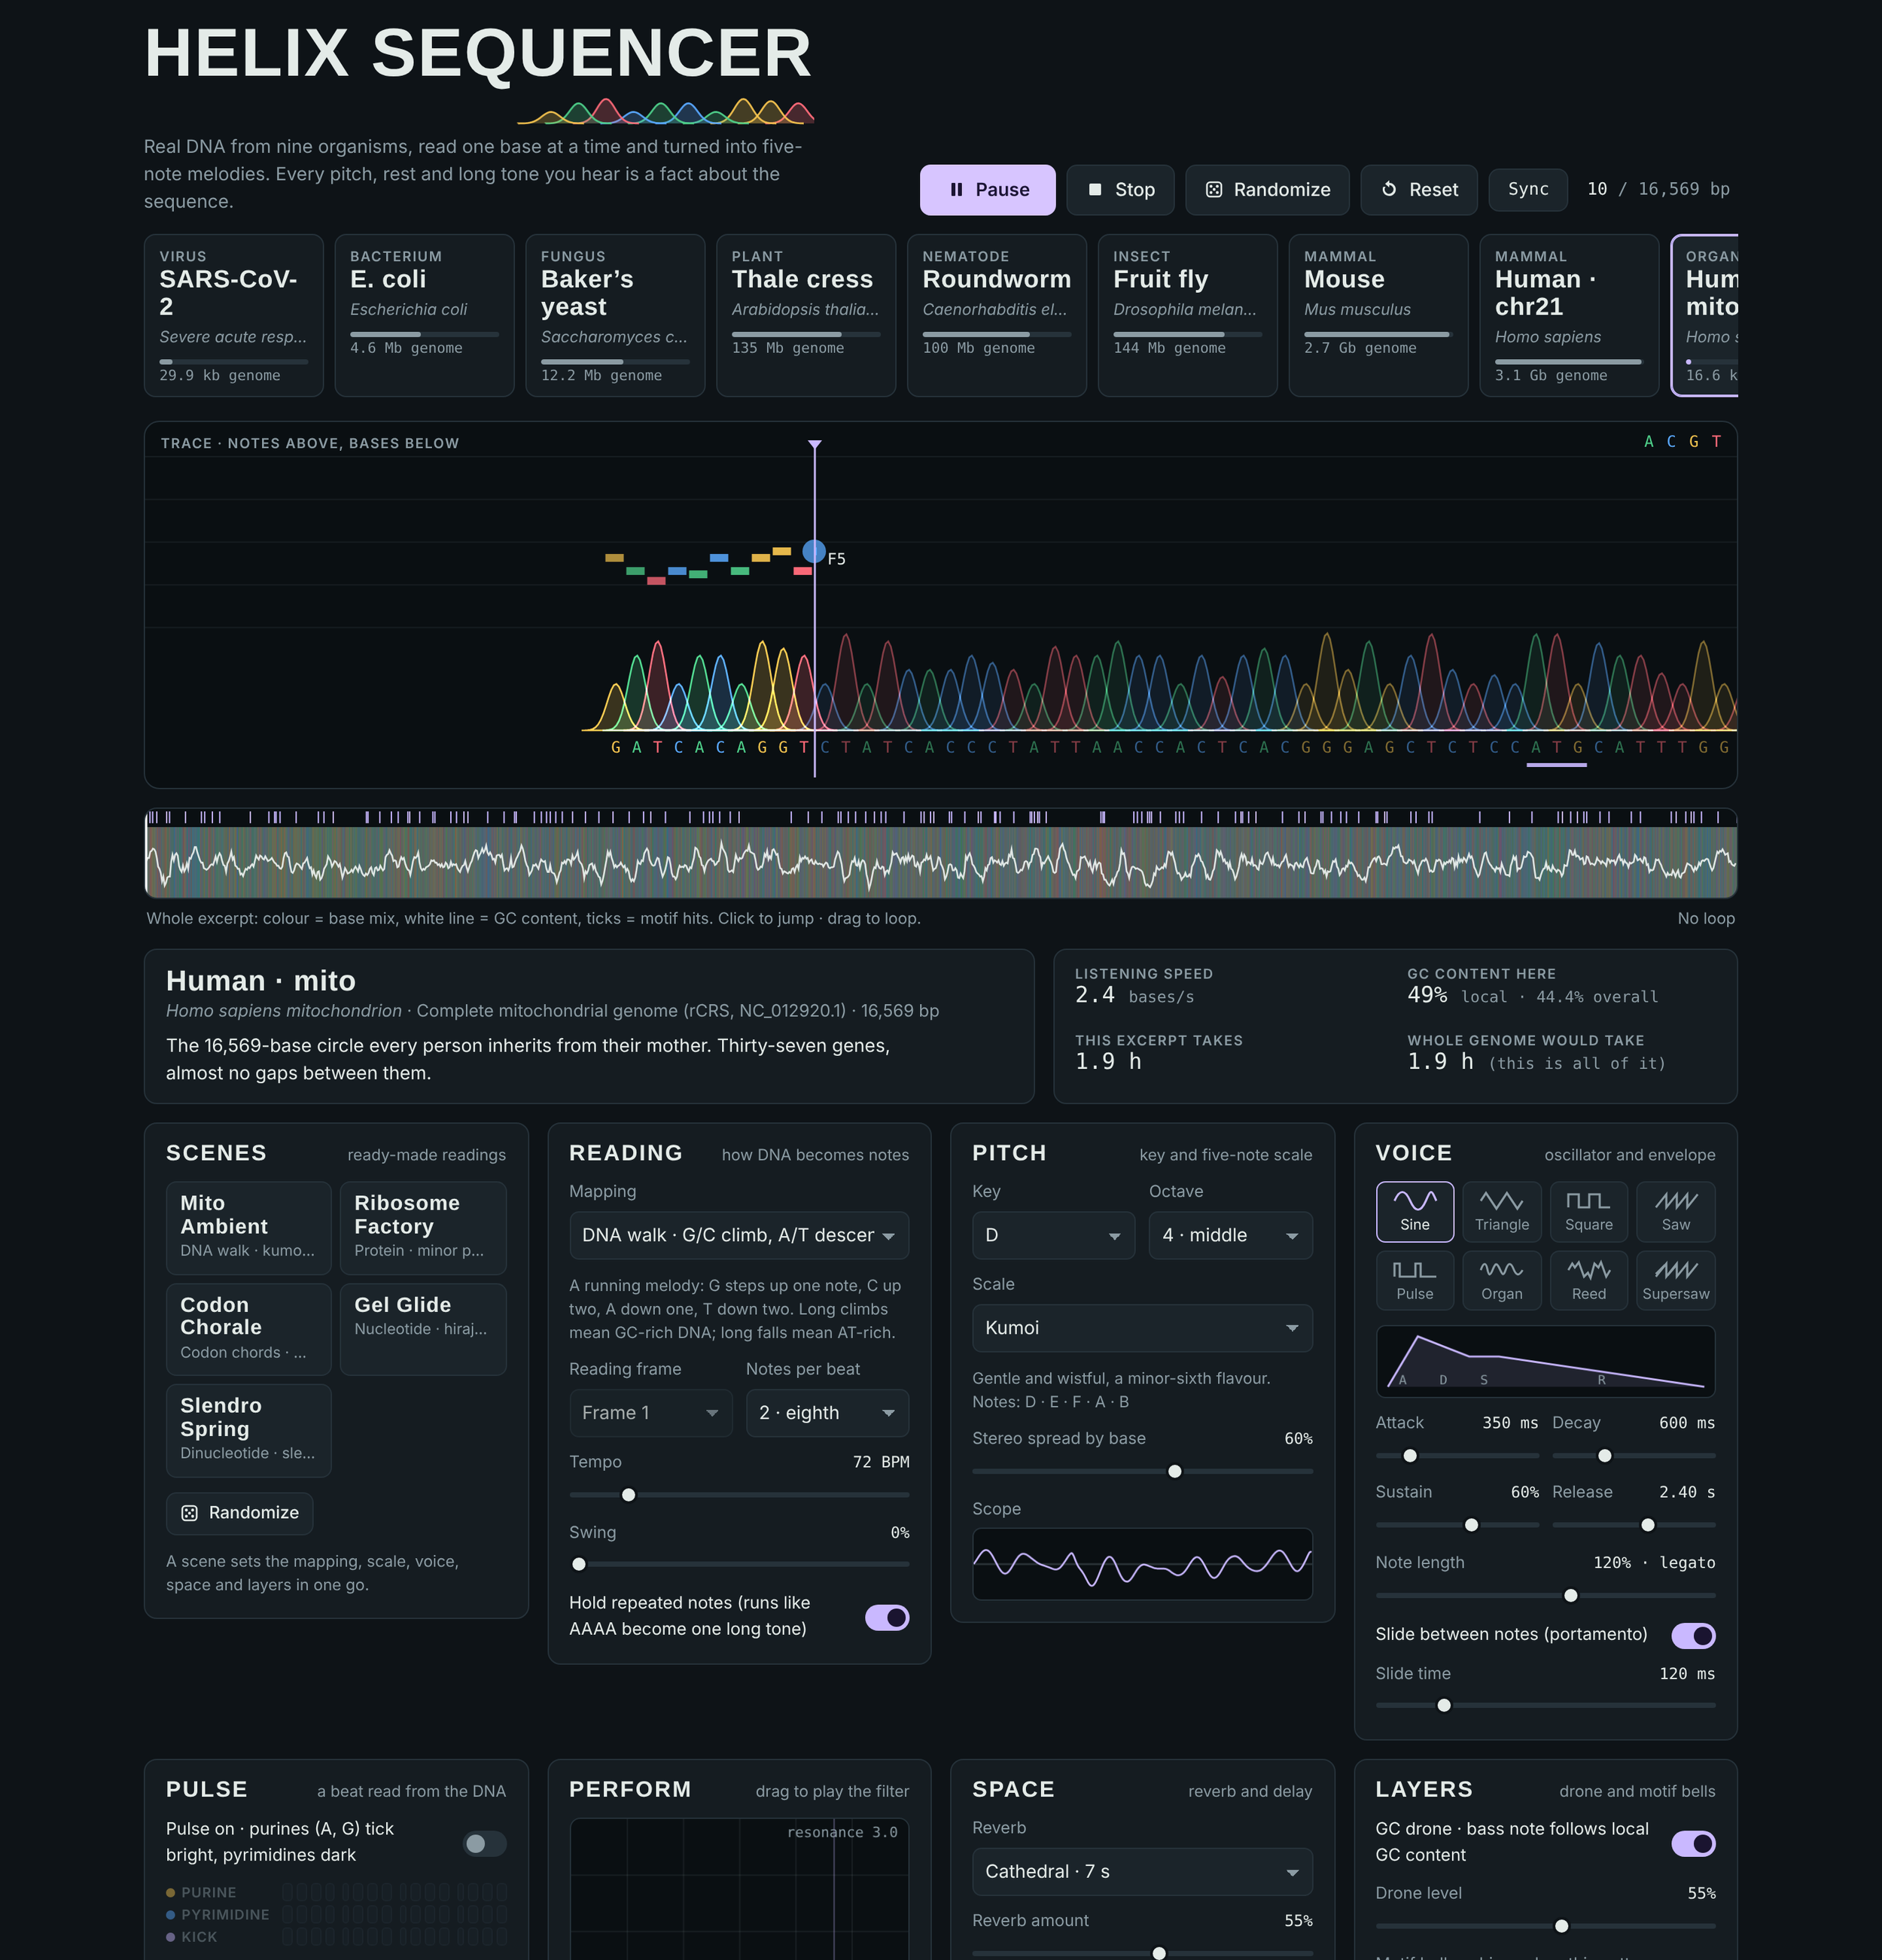The width and height of the screenshot is (1882, 1960).
Task: Open the Reverb dropdown showing Cathedral · 7 s
Action: [x=1142, y=1872]
